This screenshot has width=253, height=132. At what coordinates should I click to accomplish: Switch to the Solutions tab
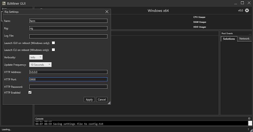tap(229, 39)
